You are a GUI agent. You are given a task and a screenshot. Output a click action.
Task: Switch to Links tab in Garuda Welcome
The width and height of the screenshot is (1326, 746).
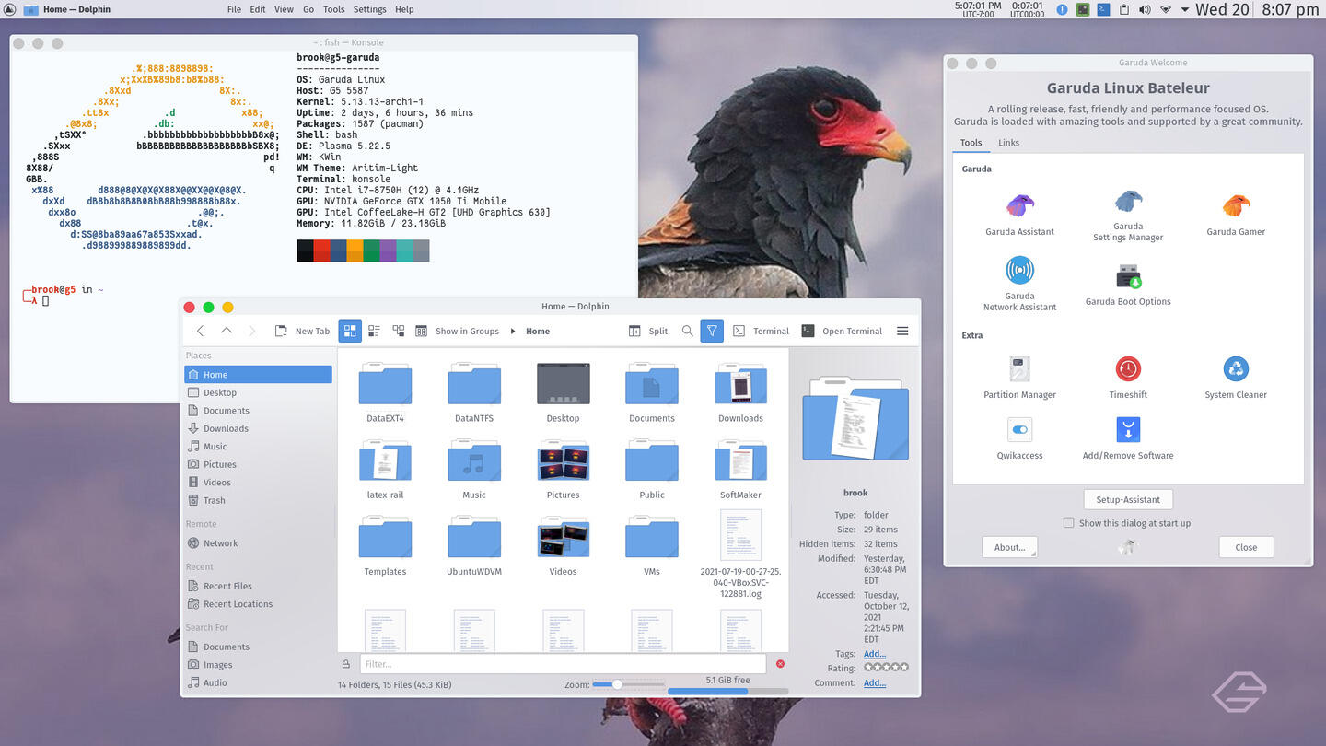1008,143
